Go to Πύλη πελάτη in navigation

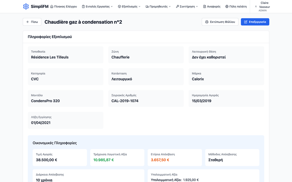[236, 6]
